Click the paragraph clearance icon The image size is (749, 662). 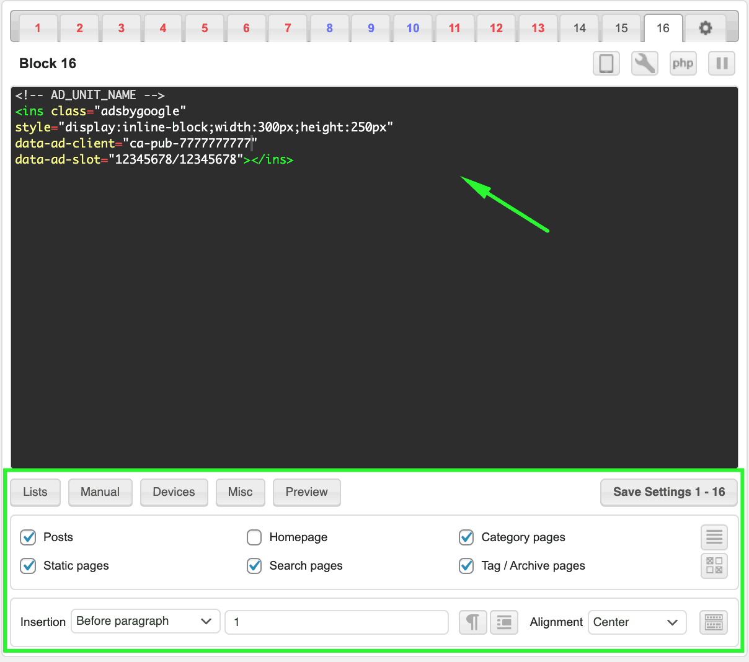504,622
